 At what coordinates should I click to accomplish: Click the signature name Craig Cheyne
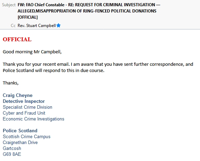point(18,95)
